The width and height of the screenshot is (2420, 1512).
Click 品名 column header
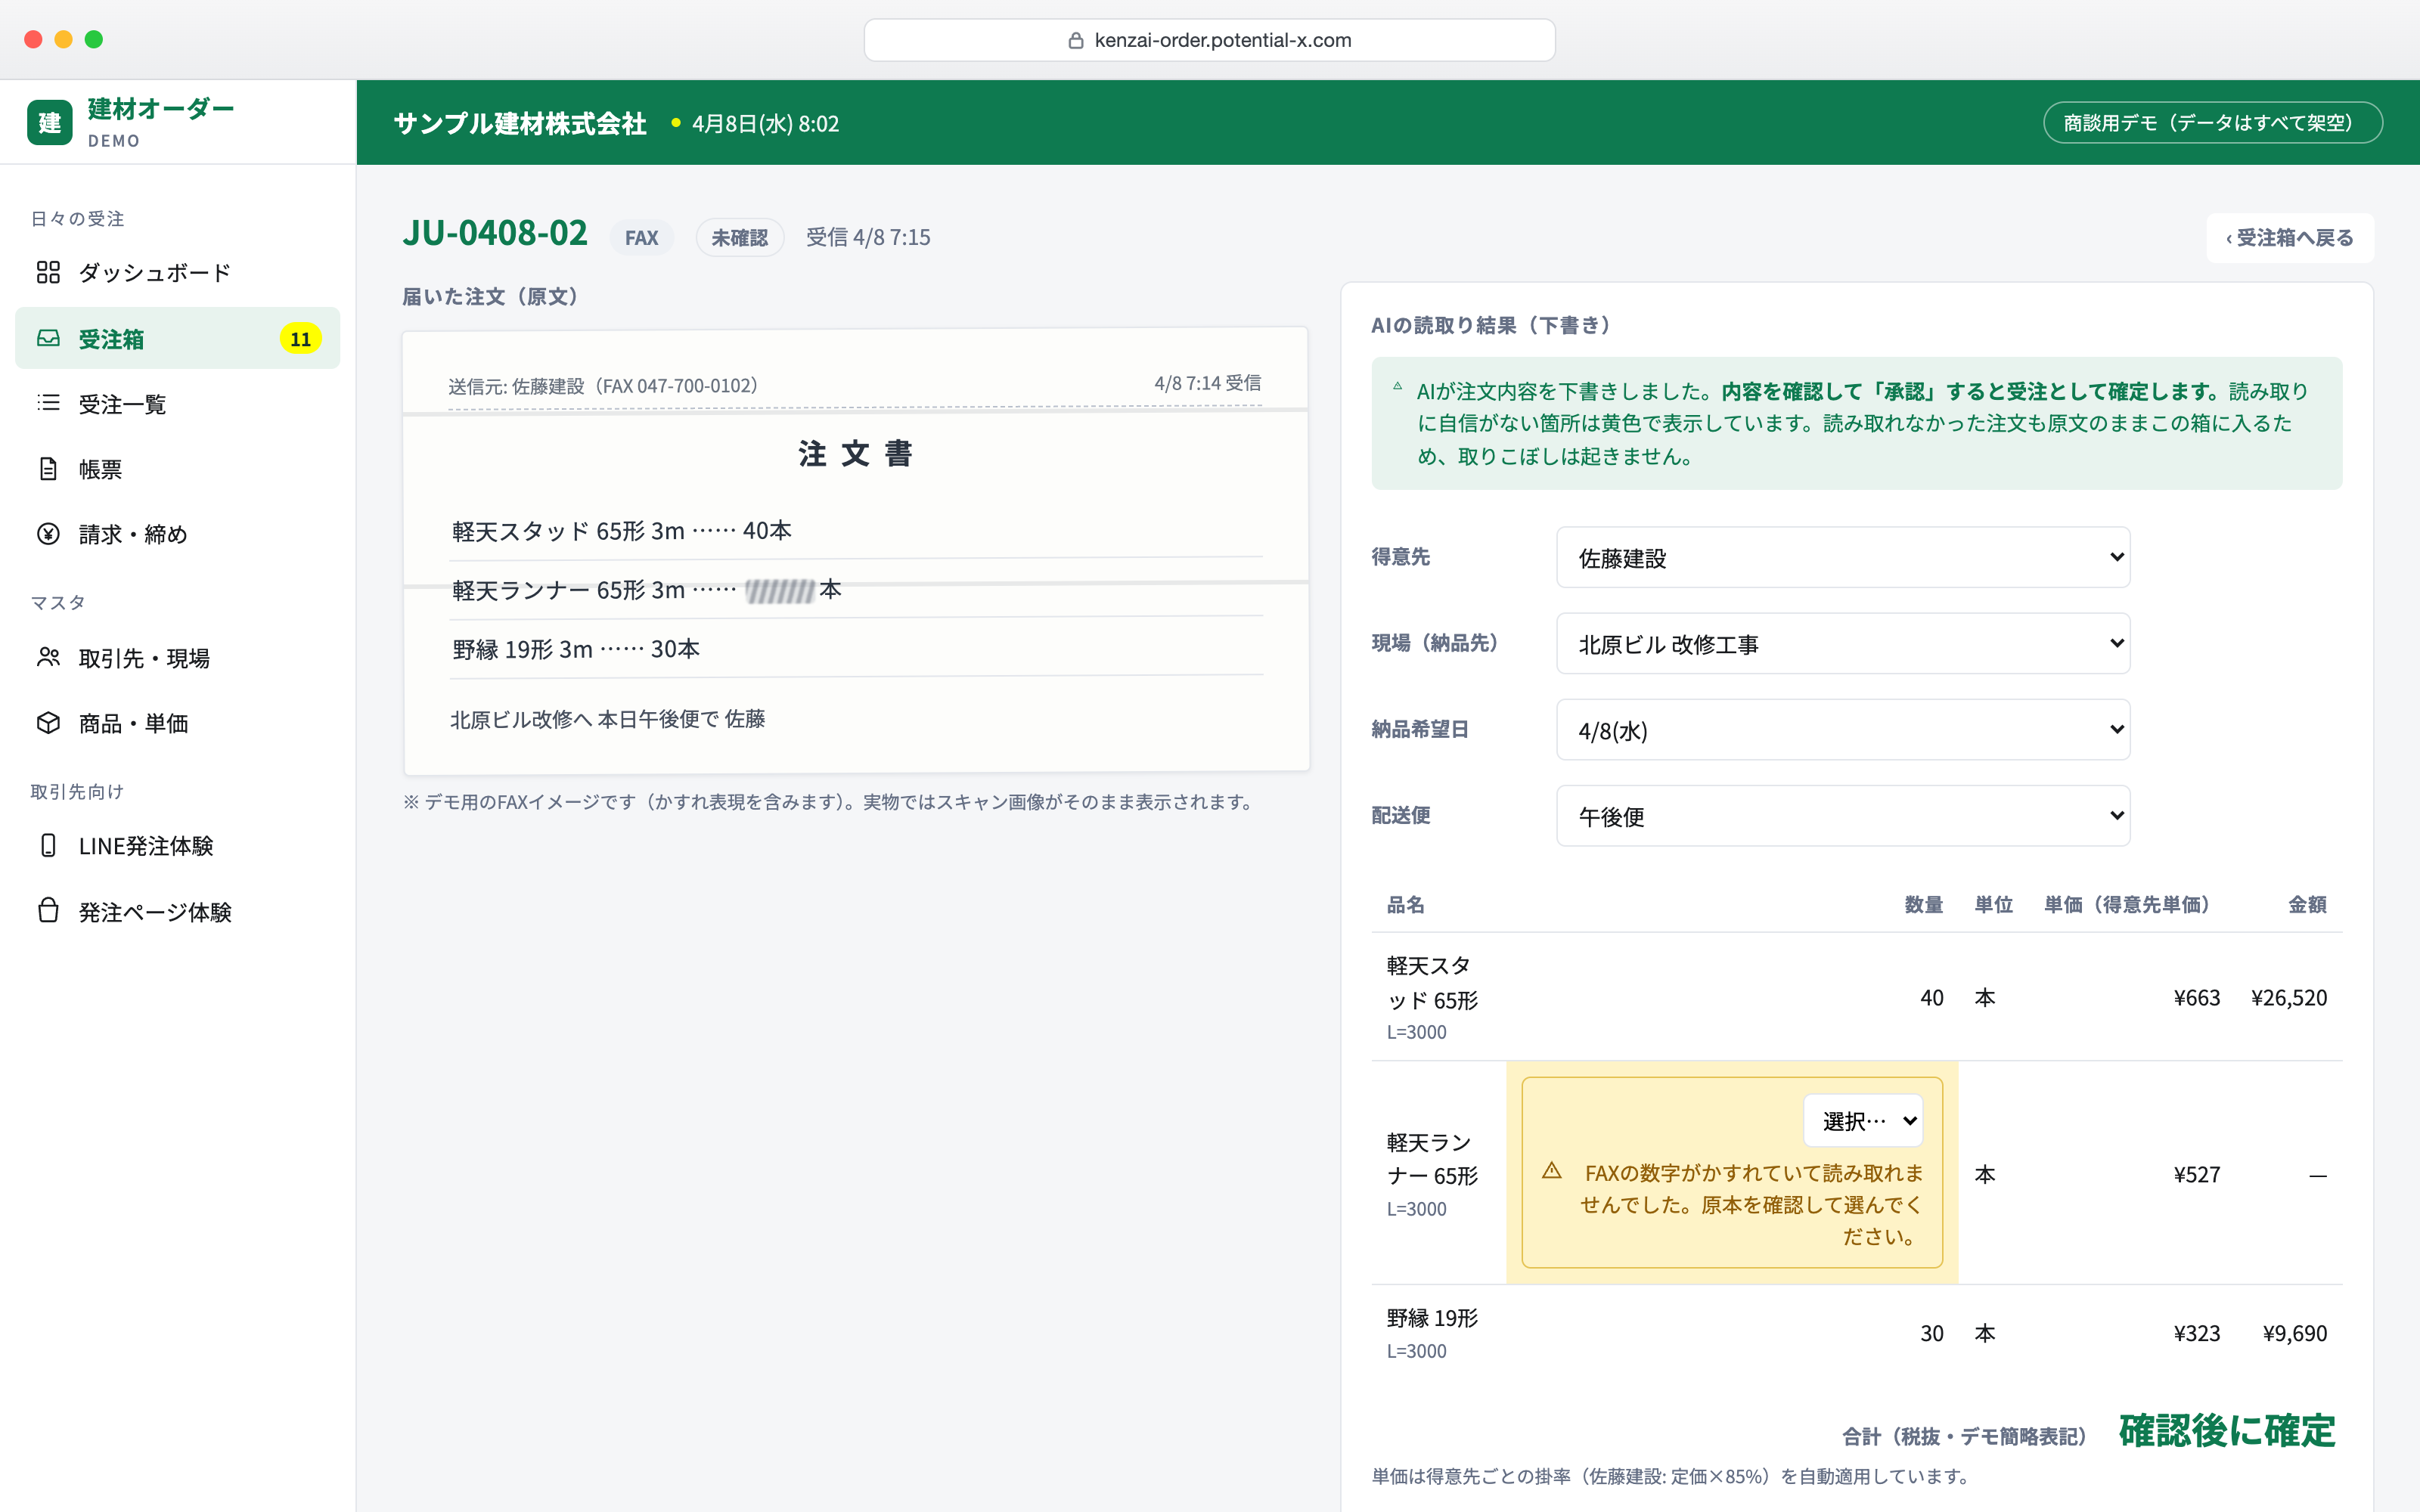[x=1405, y=904]
